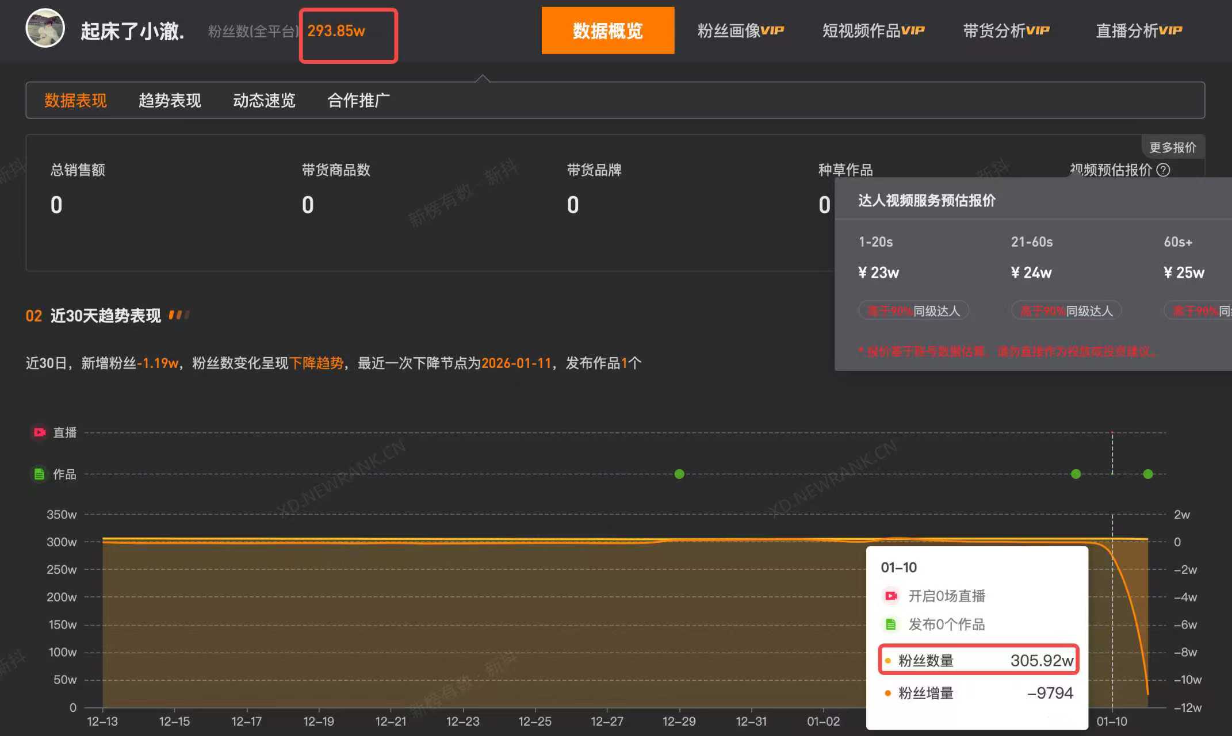Screen dimensions: 1232x736
Task: Click the highlighted 粉丝数量 305.92w row in tooltip
Action: 978,660
